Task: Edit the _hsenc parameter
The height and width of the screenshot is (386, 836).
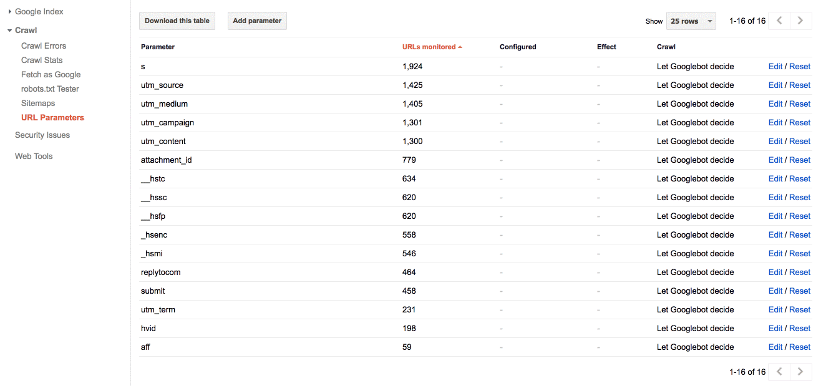Action: 775,234
